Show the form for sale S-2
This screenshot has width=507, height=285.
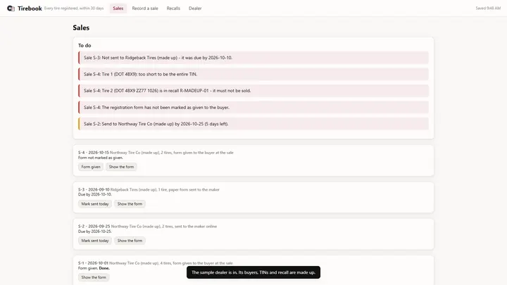point(130,241)
